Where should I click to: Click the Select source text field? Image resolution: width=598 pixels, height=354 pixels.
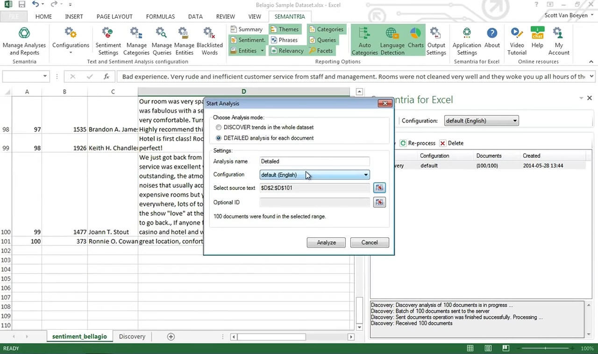314,188
